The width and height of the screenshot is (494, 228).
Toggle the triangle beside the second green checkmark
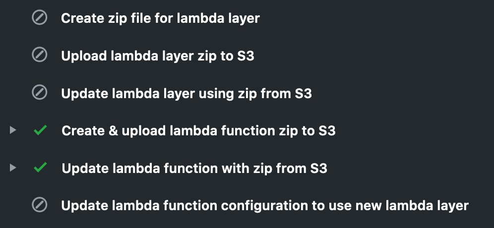click(13, 168)
